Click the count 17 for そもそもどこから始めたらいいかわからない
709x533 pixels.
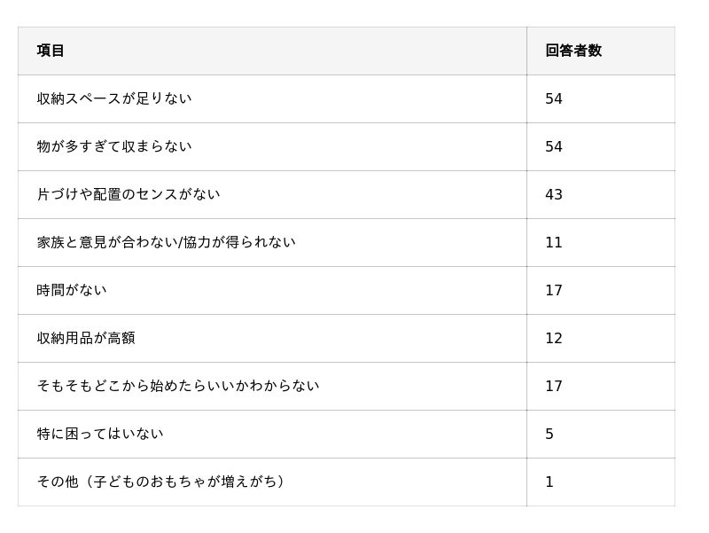[x=554, y=386]
